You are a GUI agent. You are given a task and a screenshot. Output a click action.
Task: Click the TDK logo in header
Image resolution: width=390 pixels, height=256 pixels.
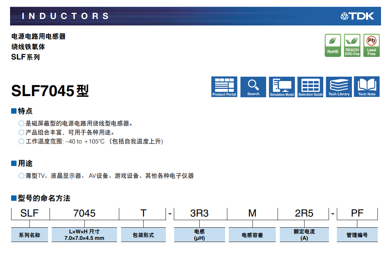pos(357,16)
